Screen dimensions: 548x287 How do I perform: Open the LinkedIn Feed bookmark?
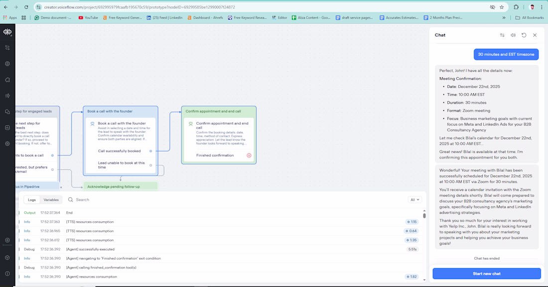164,17
